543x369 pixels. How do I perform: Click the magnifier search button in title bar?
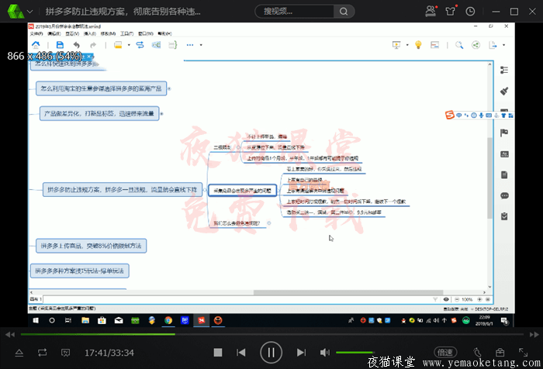pyautogui.click(x=344, y=12)
